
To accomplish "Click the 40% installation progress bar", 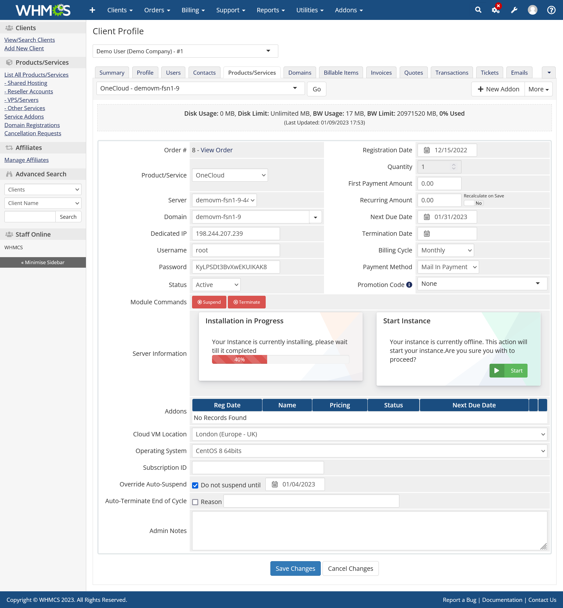I will pos(280,359).
